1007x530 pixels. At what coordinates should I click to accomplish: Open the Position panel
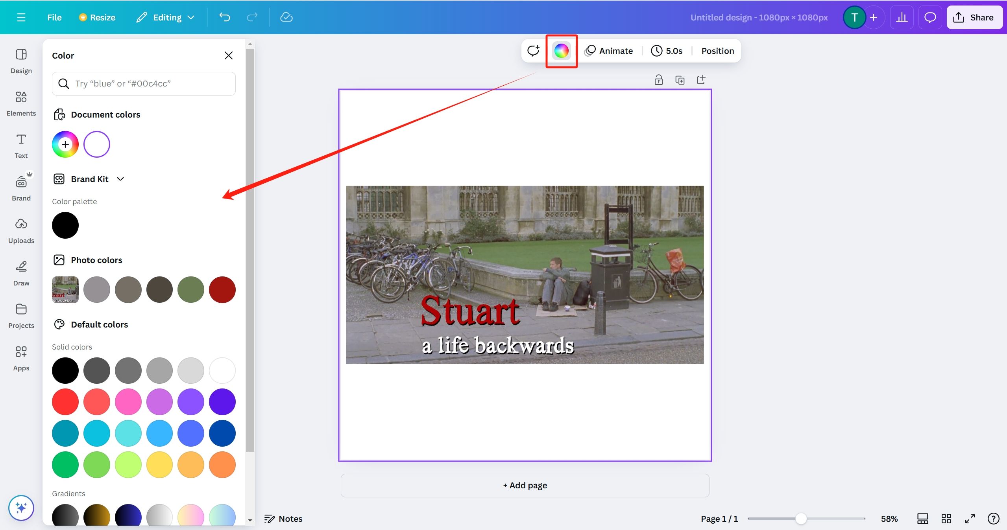pyautogui.click(x=717, y=51)
